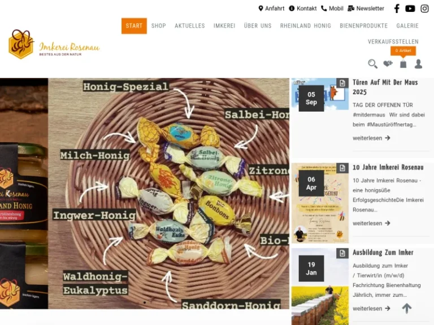The height and width of the screenshot is (325, 434).
Task: Click the Imkerei Rosenau logo
Action: coord(54,44)
